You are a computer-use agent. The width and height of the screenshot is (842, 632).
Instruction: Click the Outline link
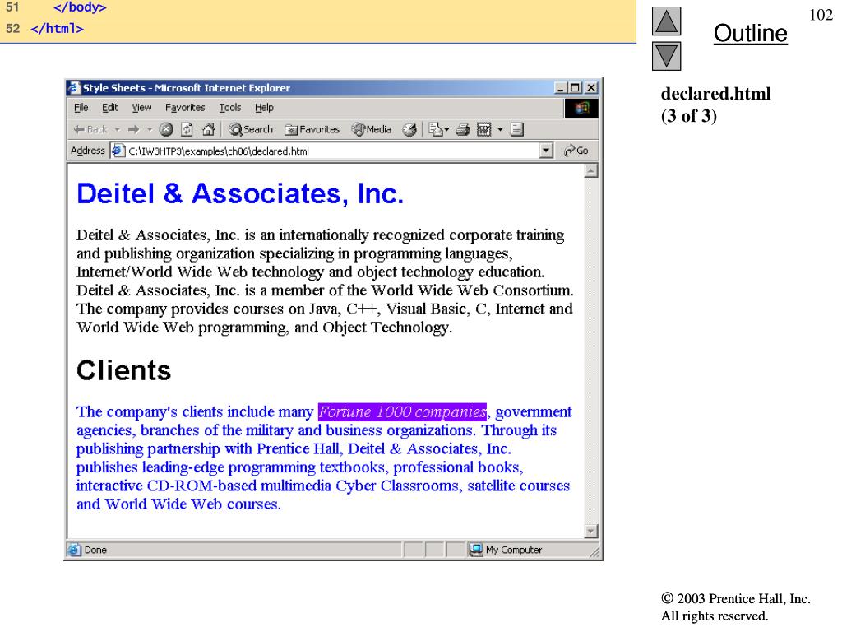[x=750, y=33]
